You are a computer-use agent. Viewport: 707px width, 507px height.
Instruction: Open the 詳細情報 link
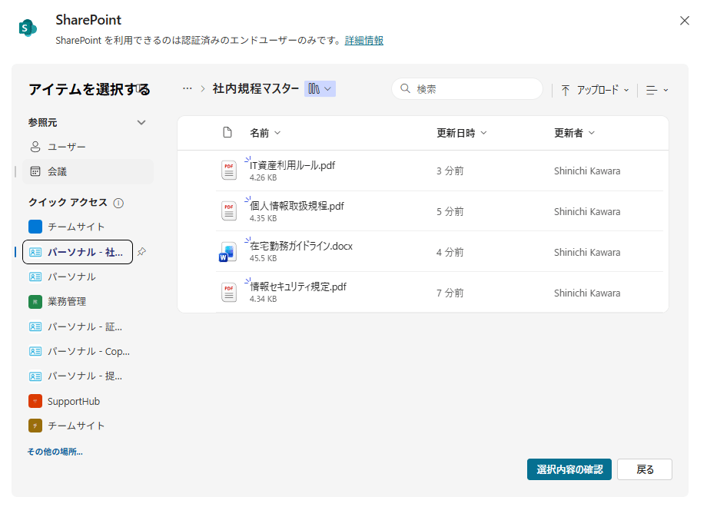point(363,40)
